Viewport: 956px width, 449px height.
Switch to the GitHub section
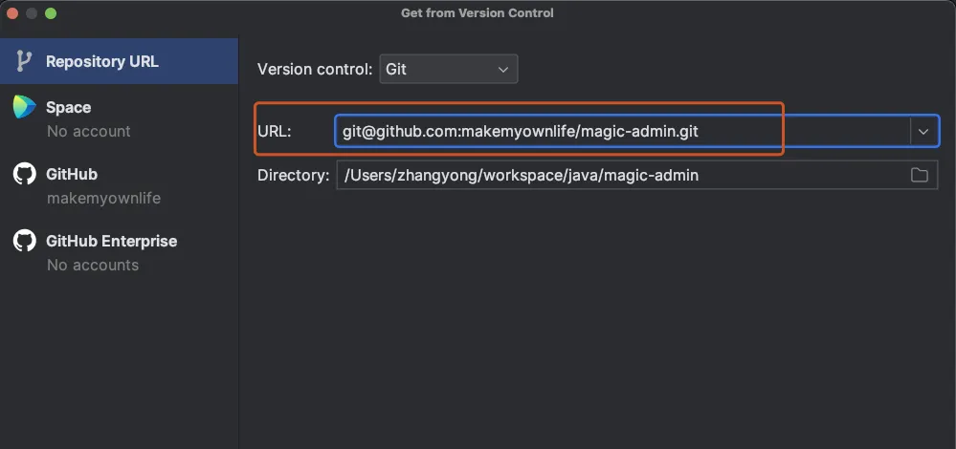click(x=72, y=174)
